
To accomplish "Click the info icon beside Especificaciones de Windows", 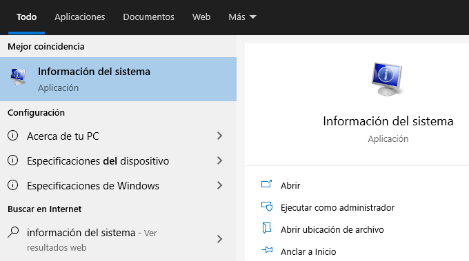I will coord(12,185).
